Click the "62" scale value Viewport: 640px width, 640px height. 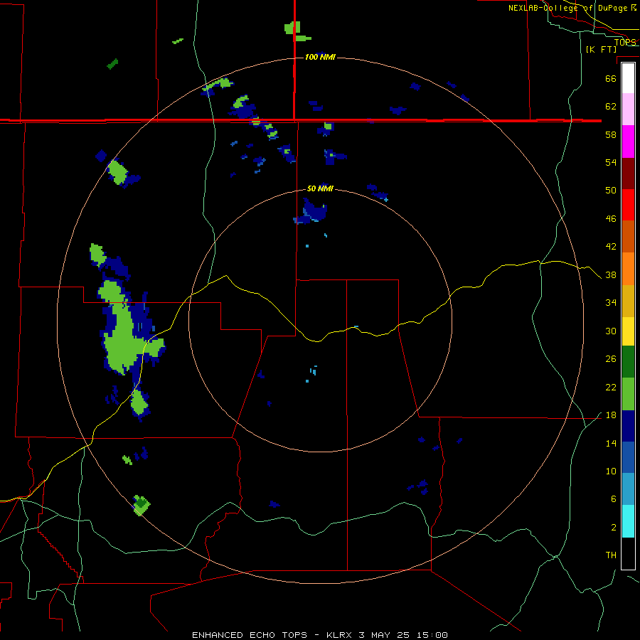click(x=611, y=106)
